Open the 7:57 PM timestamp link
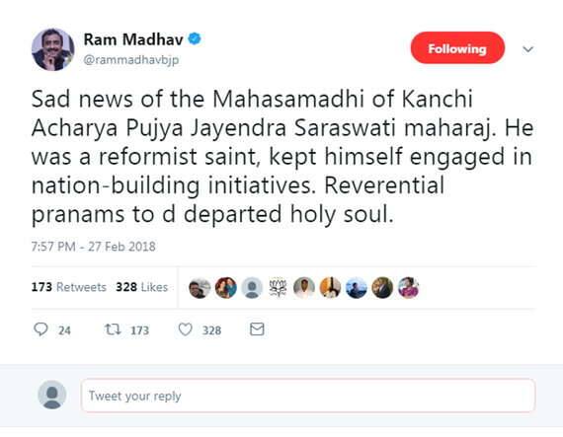This screenshot has width=563, height=437. point(94,247)
